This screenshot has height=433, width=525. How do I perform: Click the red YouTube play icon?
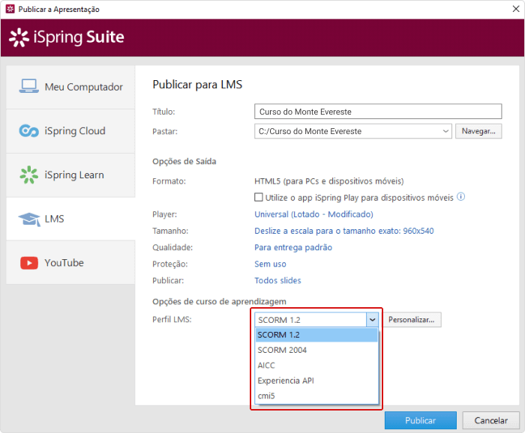[29, 263]
